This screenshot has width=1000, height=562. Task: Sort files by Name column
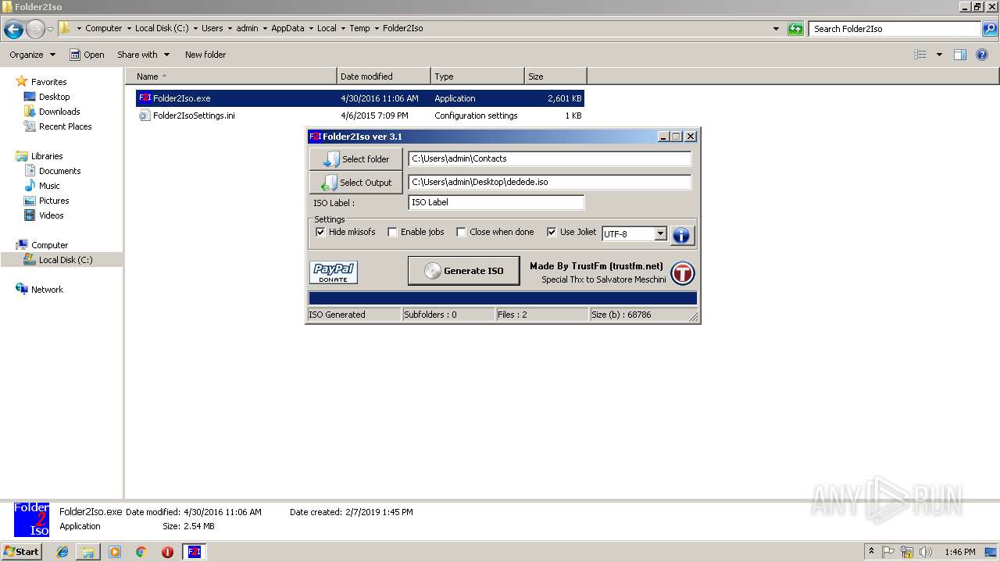point(231,76)
